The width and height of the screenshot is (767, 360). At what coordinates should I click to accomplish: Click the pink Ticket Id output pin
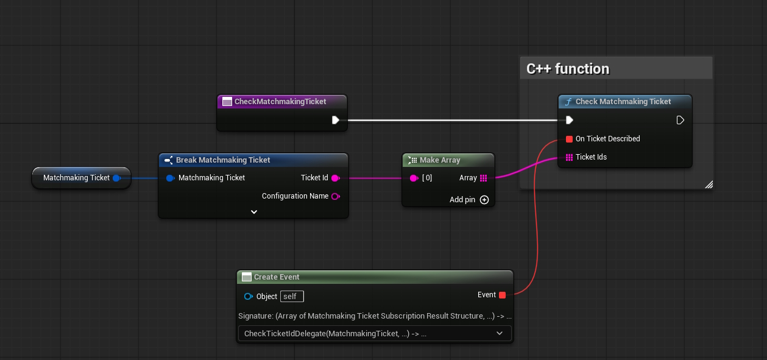tap(336, 177)
